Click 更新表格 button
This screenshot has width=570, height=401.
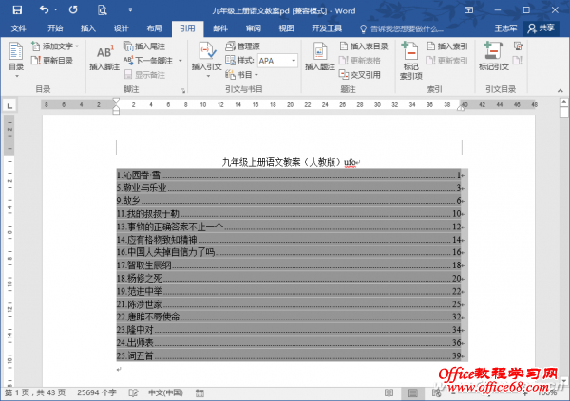coord(360,61)
